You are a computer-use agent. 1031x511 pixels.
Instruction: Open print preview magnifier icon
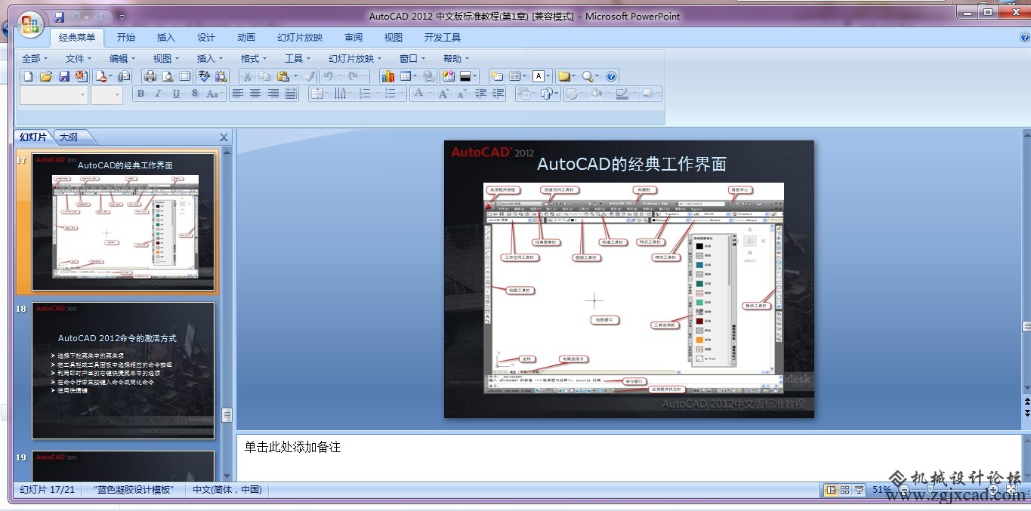click(167, 76)
